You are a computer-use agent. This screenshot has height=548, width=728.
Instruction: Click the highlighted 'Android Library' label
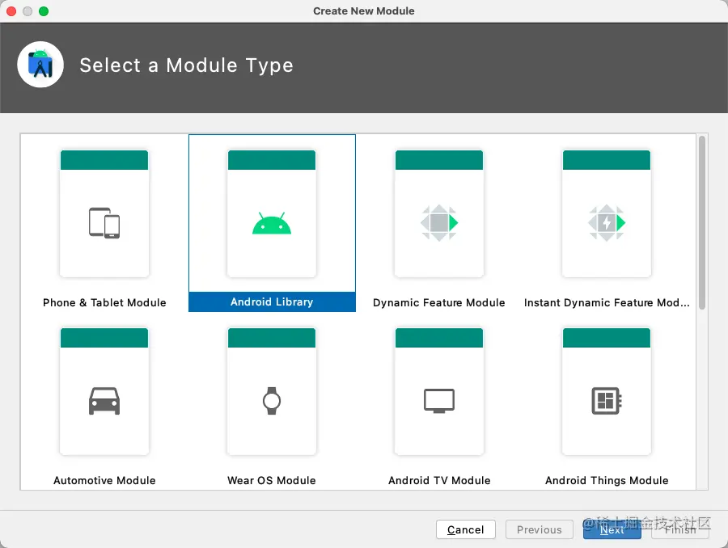272,301
